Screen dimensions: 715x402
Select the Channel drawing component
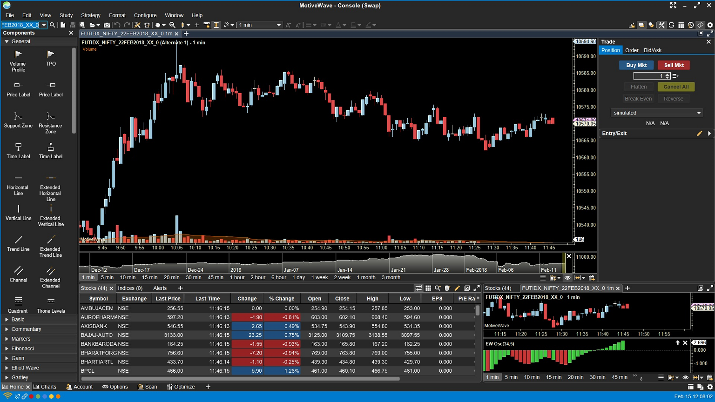pyautogui.click(x=18, y=274)
